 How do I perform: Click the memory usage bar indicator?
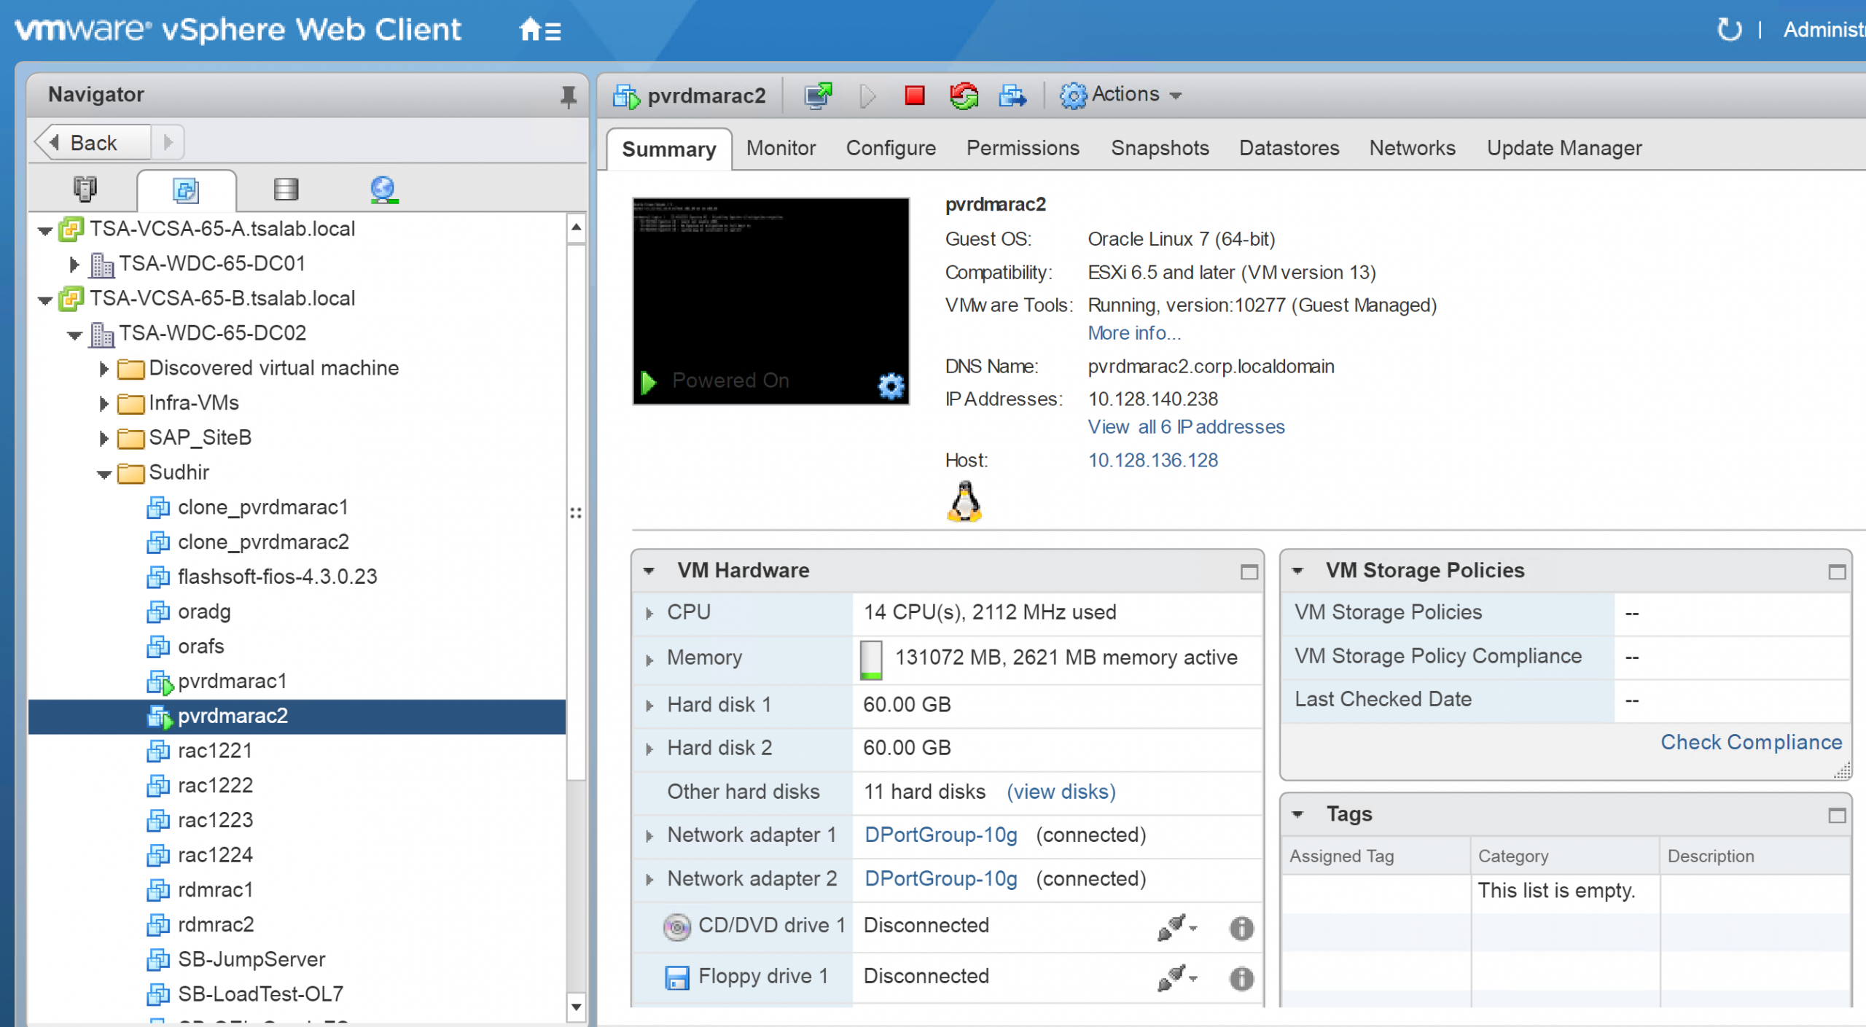[x=871, y=659]
